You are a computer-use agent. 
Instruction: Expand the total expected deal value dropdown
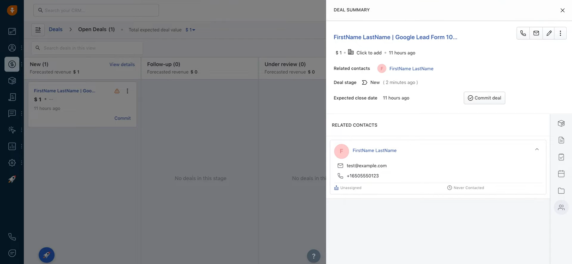point(190,30)
